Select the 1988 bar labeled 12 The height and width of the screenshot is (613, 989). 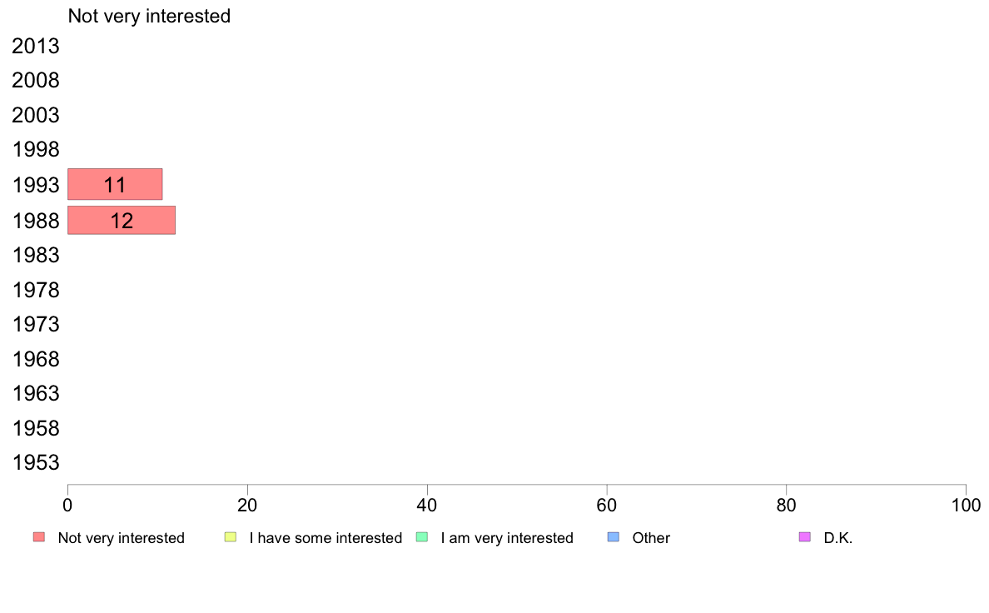point(122,220)
